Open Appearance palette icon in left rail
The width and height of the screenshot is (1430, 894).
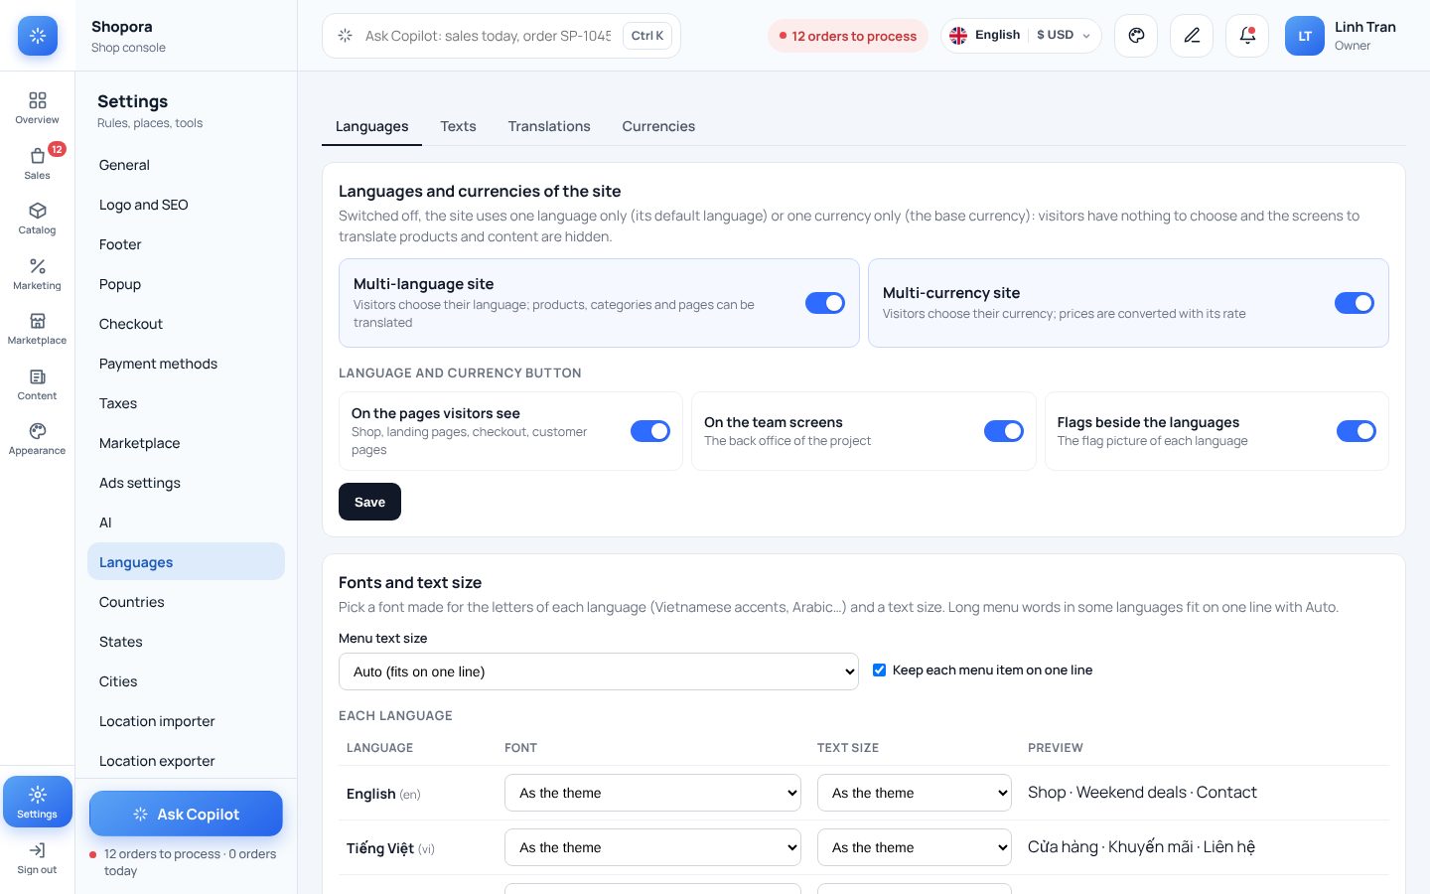tap(37, 439)
